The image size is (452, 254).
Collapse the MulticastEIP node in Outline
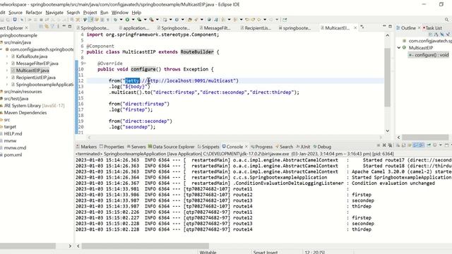[399, 47]
